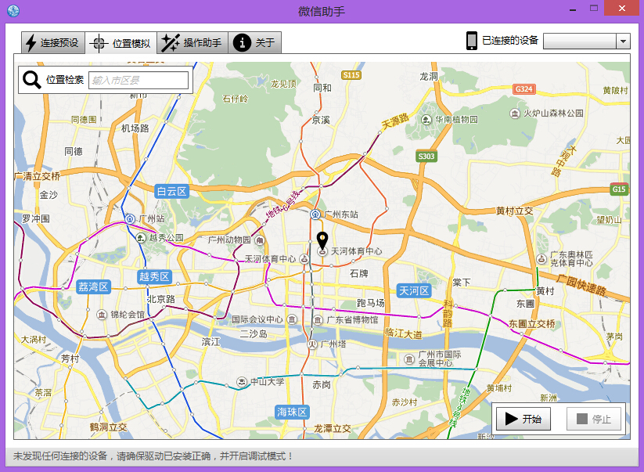Viewport: 644px width, 472px height.
Task: Click the 二沙岛 label on map
Action: pos(254,333)
